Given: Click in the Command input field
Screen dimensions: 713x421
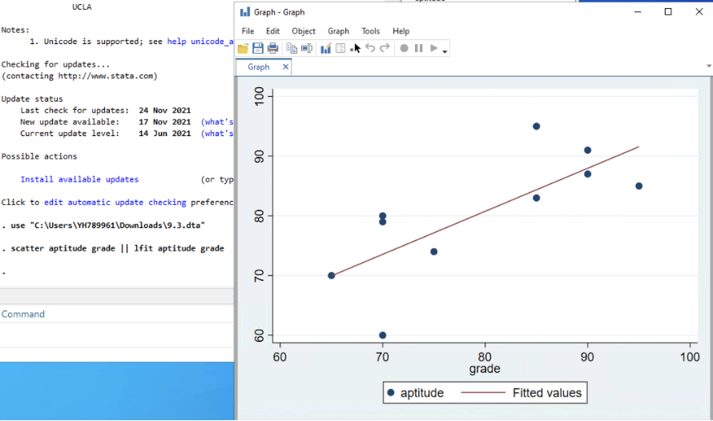Looking at the screenshot, I should 117,335.
